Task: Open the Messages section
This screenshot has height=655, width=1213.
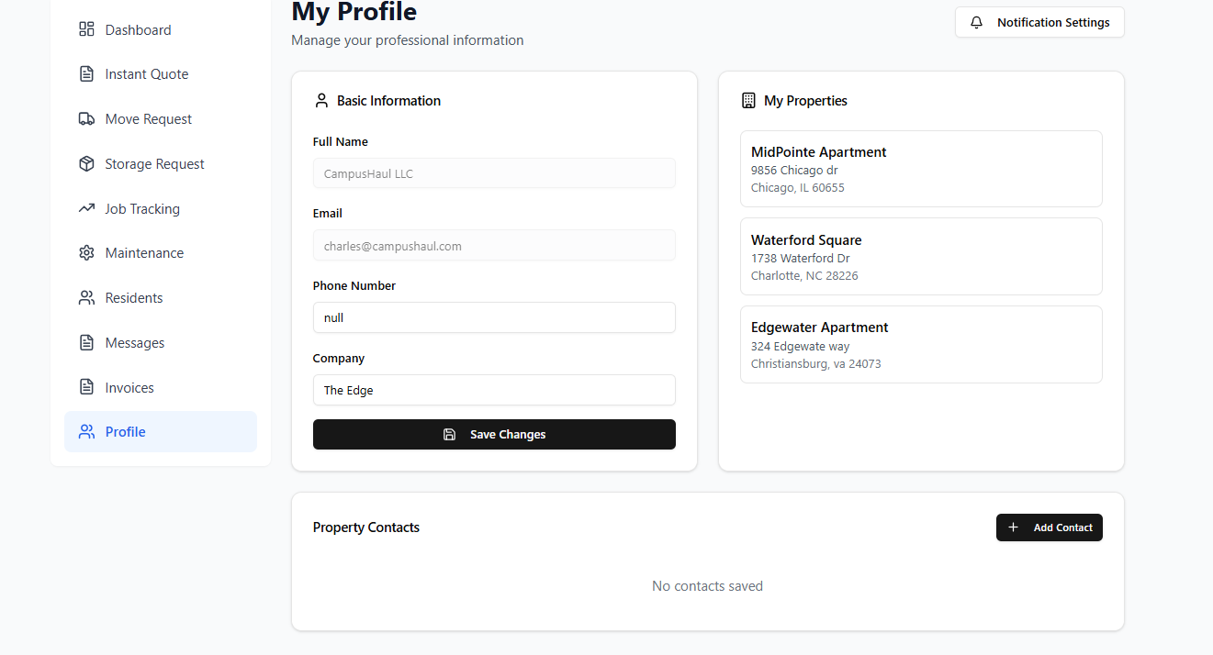Action: [x=134, y=342]
